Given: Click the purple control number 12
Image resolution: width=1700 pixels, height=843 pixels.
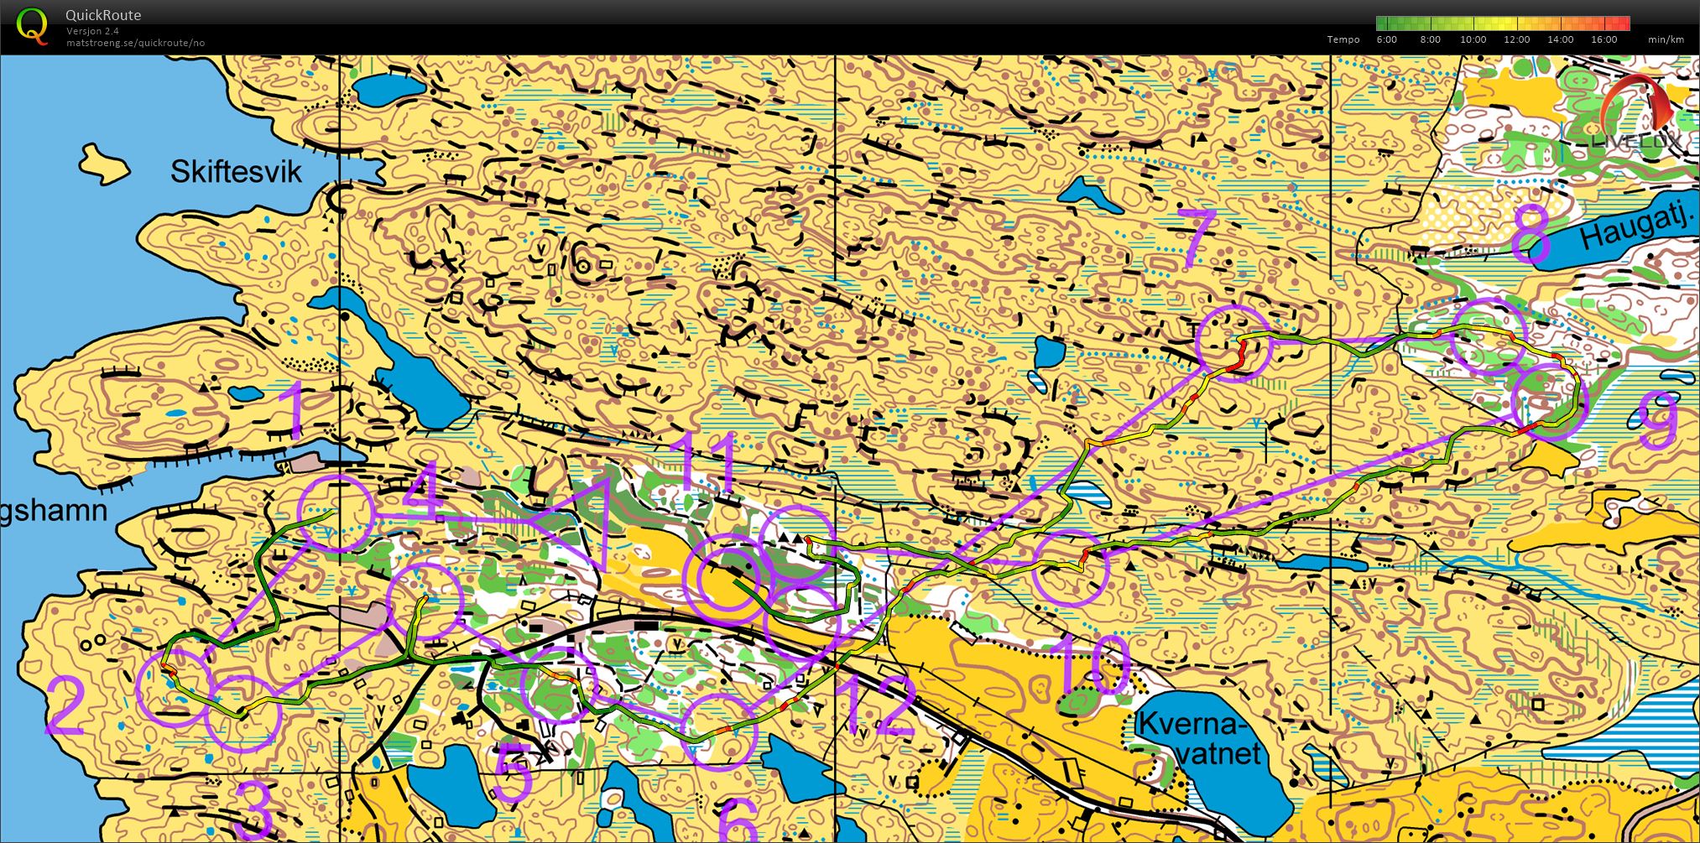Looking at the screenshot, I should tap(876, 705).
